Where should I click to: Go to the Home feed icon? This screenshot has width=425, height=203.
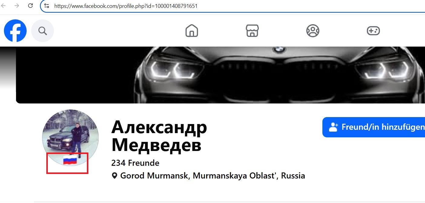point(192,31)
